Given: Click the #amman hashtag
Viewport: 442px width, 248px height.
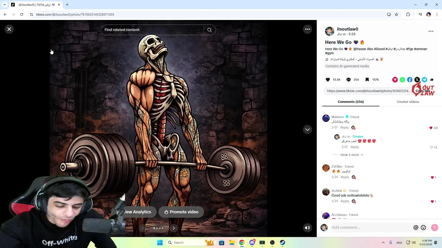Looking at the screenshot, I should tap(420, 49).
